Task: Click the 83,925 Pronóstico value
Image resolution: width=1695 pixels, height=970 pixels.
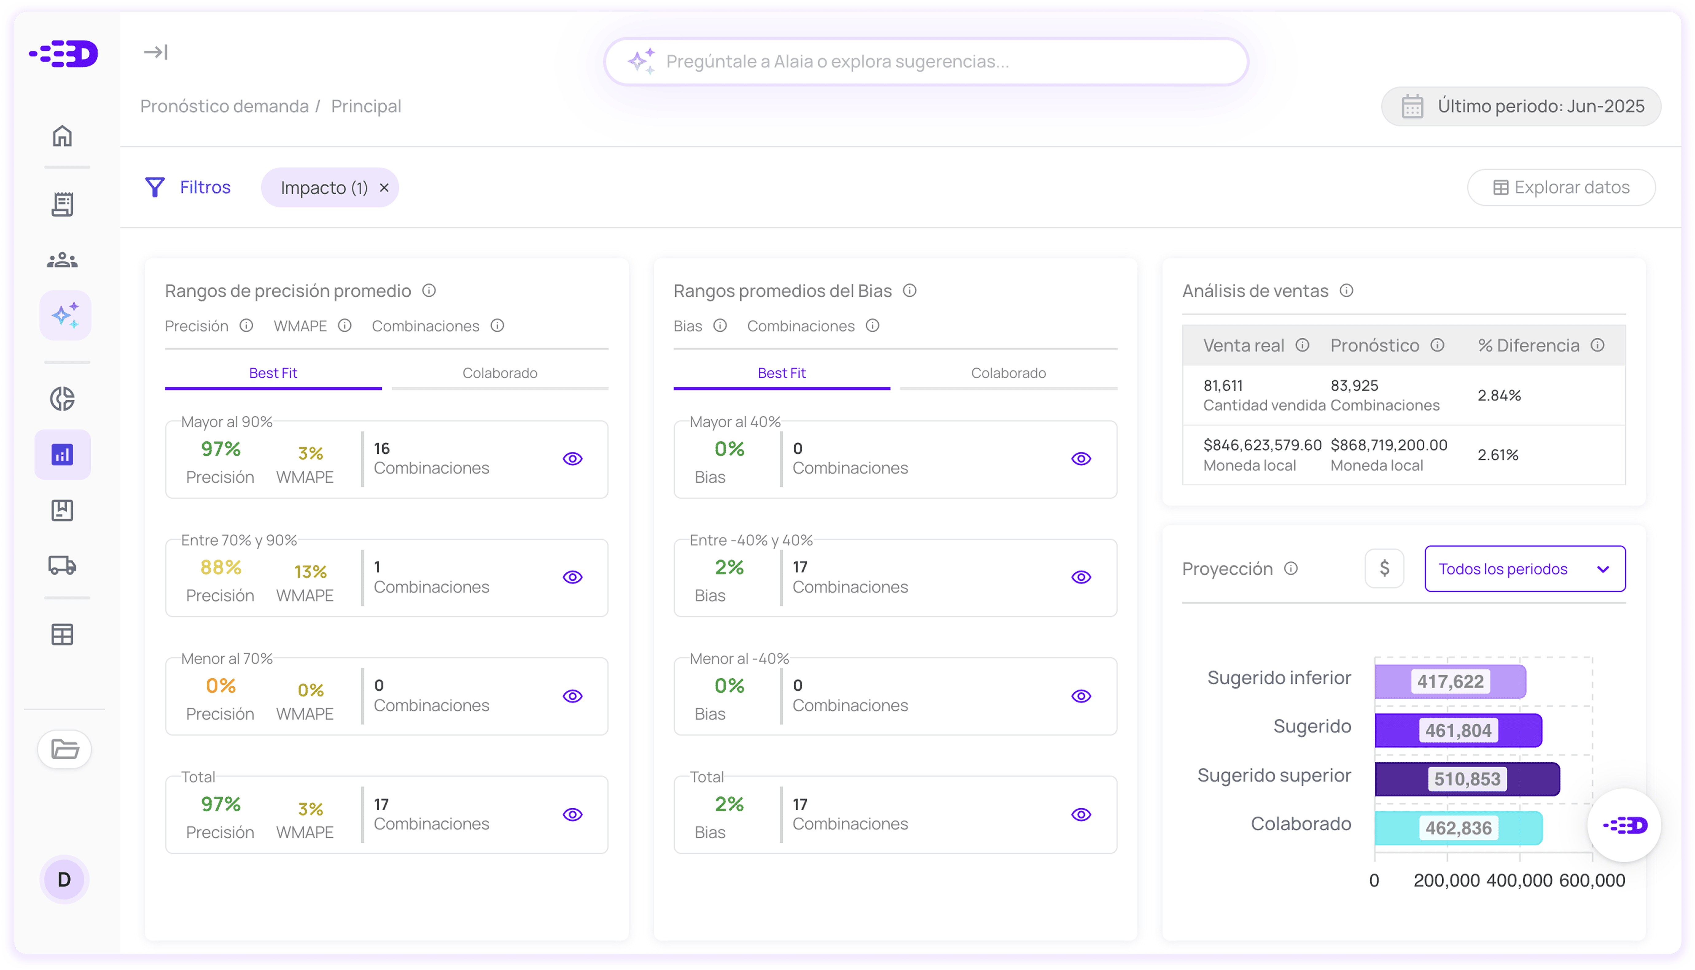Action: point(1354,385)
